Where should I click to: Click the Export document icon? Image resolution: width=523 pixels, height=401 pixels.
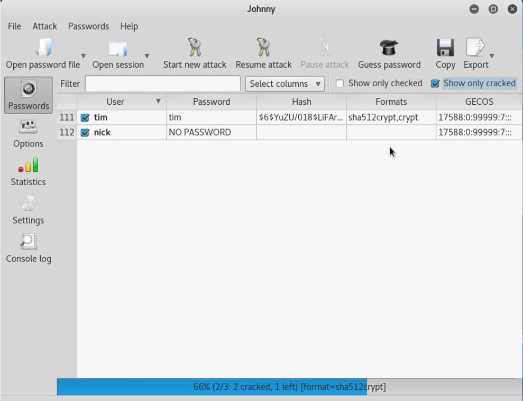click(475, 47)
